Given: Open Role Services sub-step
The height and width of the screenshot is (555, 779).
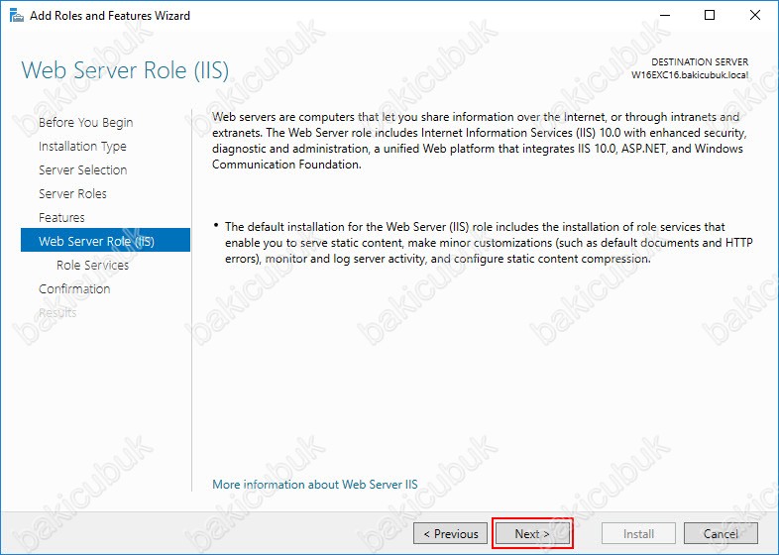Looking at the screenshot, I should [92, 265].
